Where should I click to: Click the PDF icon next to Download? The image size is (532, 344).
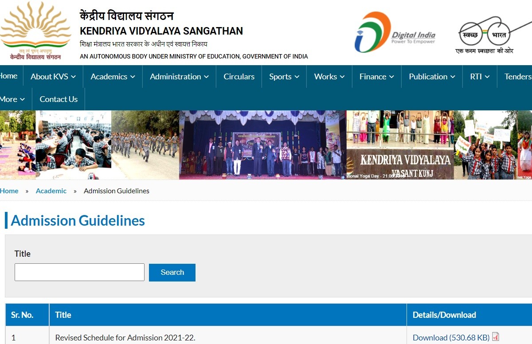click(496, 337)
